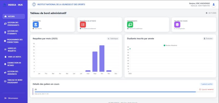Click the green teacher icon in Enseignants card
This screenshot has height=103, width=219.
[x=130, y=25]
